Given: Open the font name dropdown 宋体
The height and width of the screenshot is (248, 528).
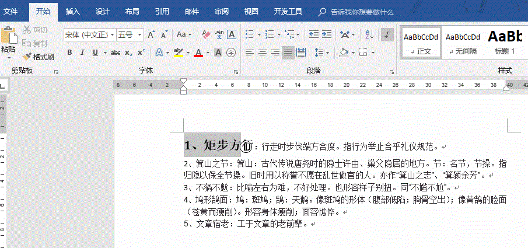Looking at the screenshot, I should 113,34.
